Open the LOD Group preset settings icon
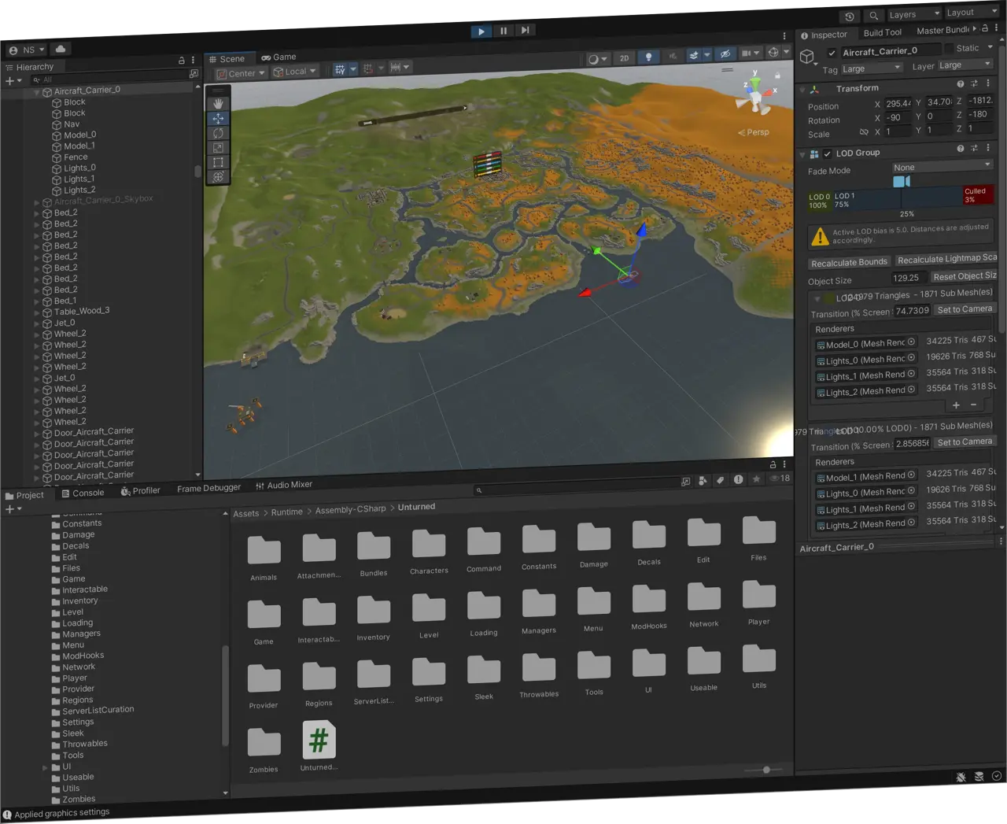Screen dimensions: 1007x824 pyautogui.click(x=974, y=148)
